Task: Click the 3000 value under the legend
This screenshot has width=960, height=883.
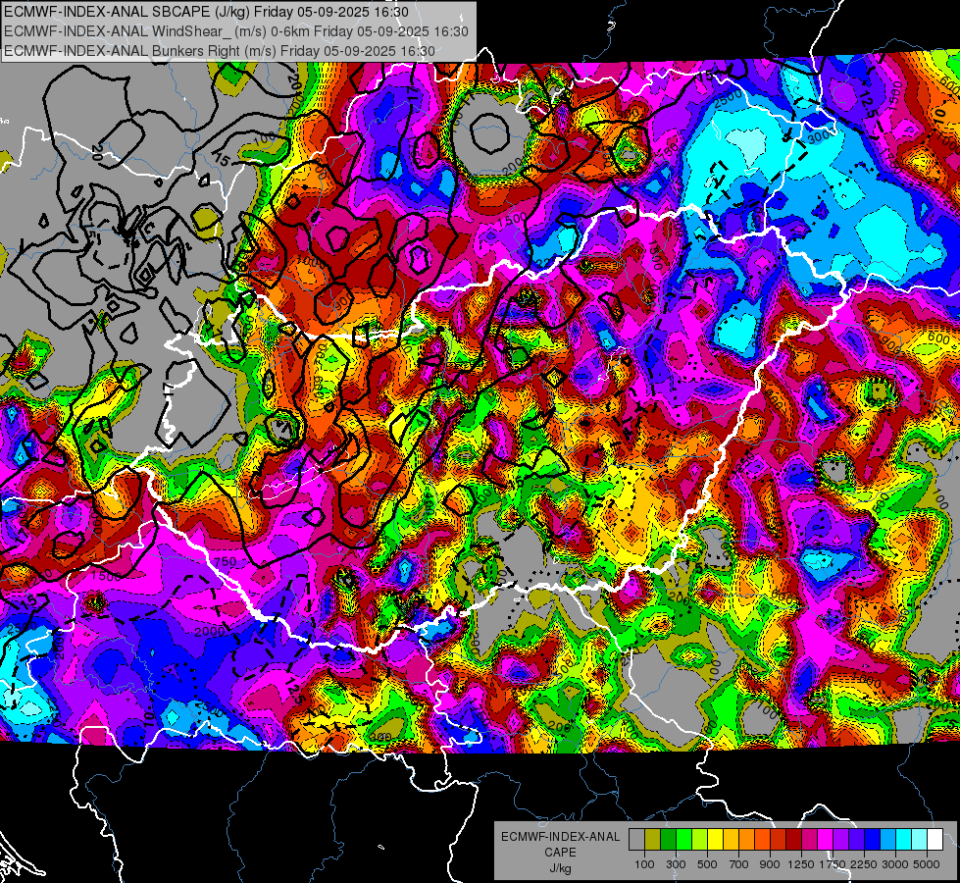Action: pyautogui.click(x=895, y=864)
